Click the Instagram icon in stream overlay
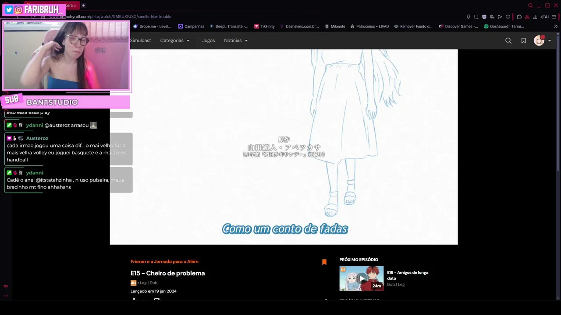Viewport: 561px width, 315px height. [18, 10]
